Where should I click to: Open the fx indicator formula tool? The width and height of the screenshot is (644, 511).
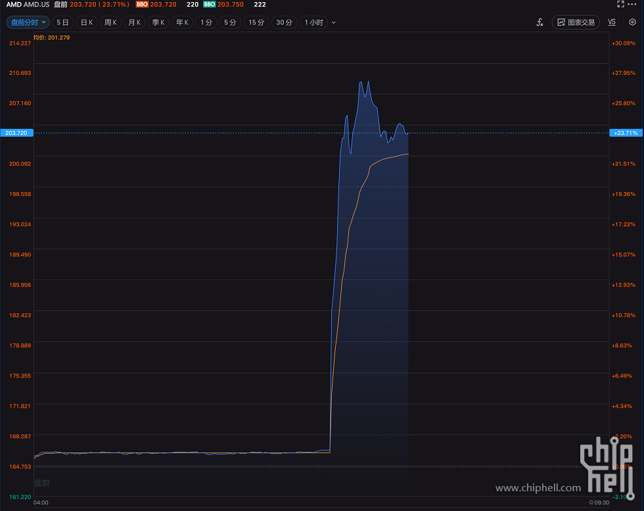[x=540, y=22]
